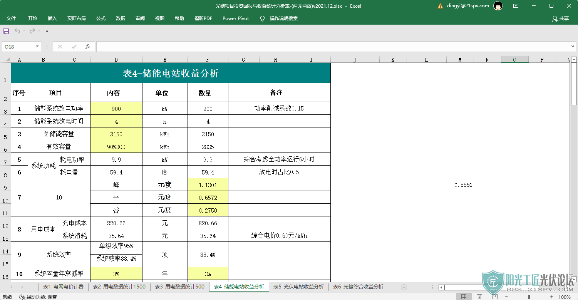Confirm formula entry checkmark icon
Image resolution: width=578 pixels, height=300 pixels.
pyautogui.click(x=74, y=47)
